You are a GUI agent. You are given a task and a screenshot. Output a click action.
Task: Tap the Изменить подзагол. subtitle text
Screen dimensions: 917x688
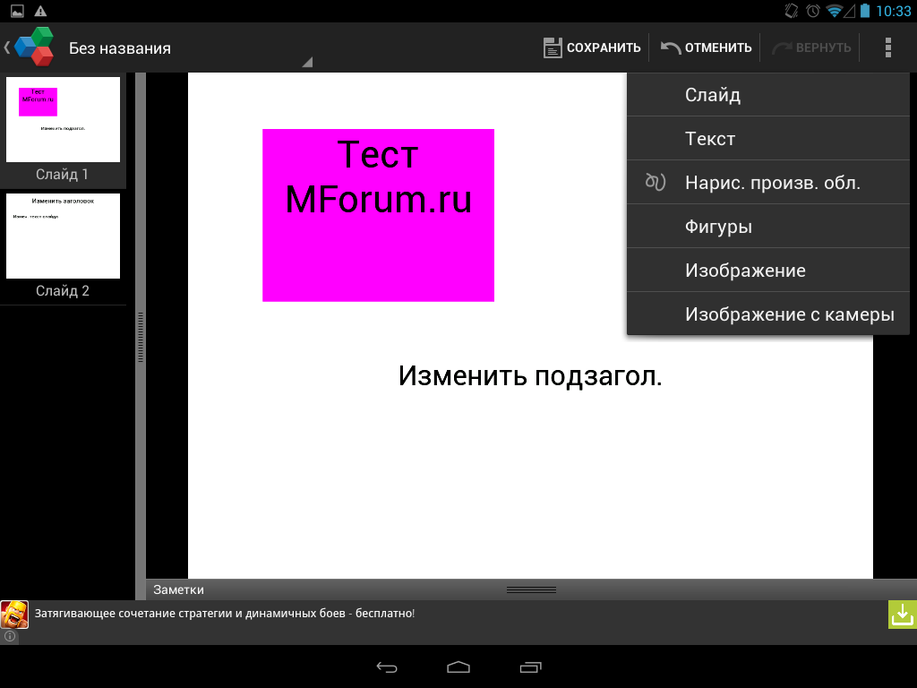530,376
